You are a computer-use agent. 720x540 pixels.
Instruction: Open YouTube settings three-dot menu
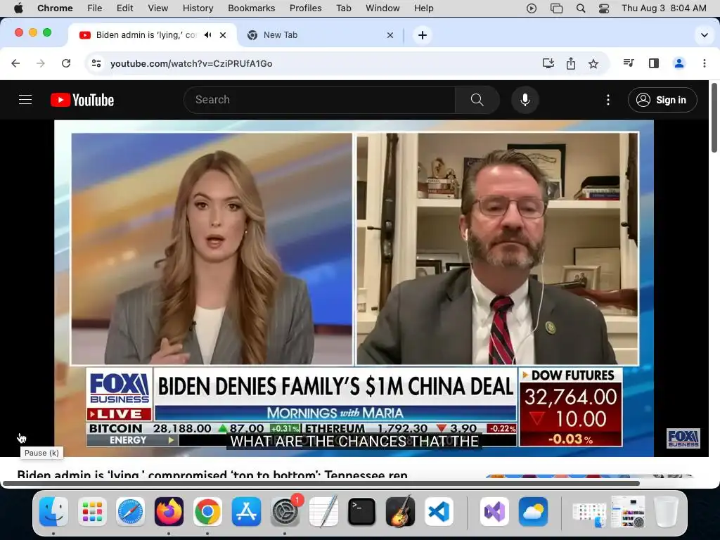(608, 100)
